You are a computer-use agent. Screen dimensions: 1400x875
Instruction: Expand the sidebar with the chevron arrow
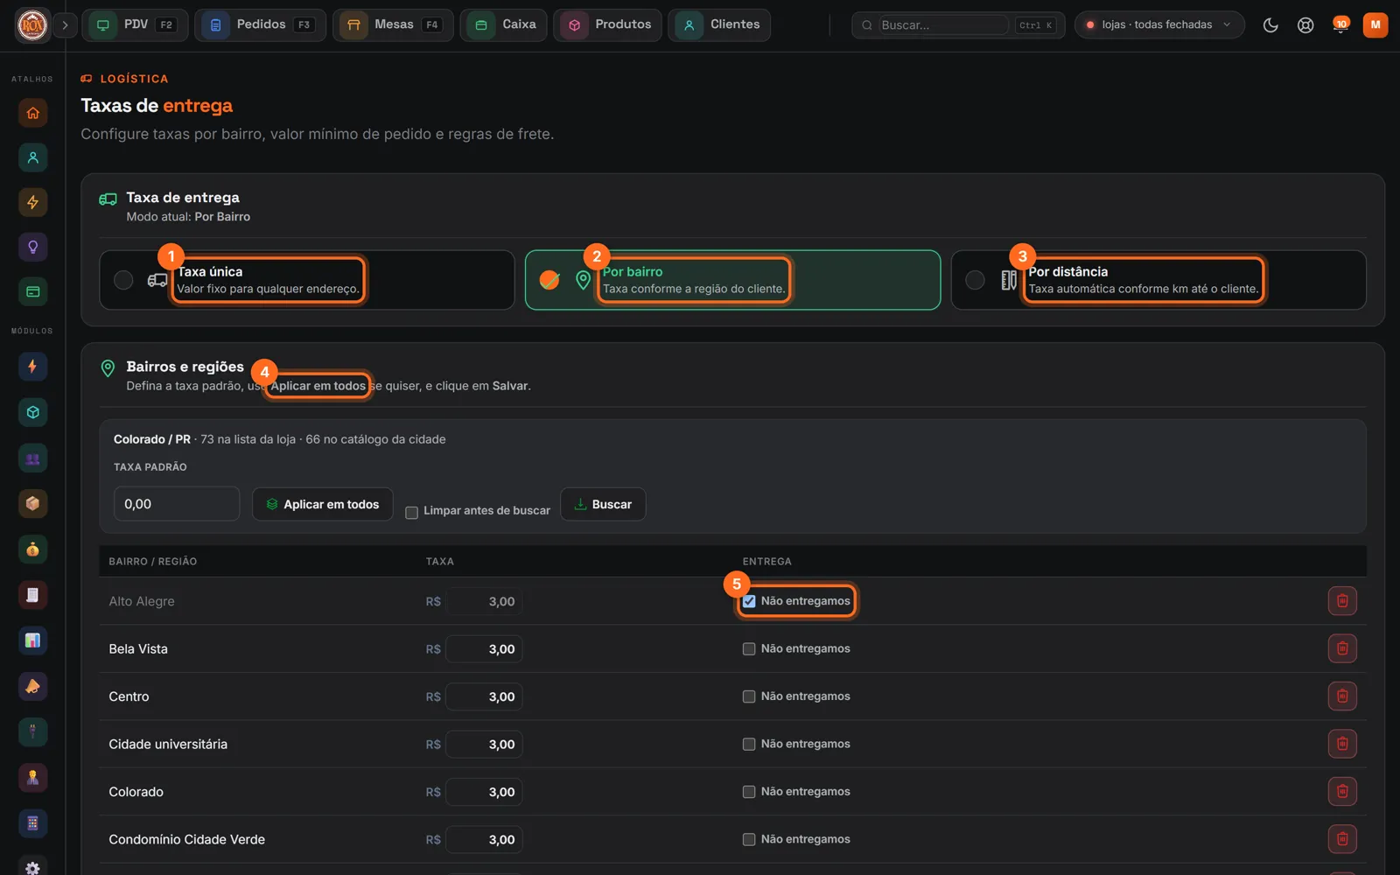[65, 25]
